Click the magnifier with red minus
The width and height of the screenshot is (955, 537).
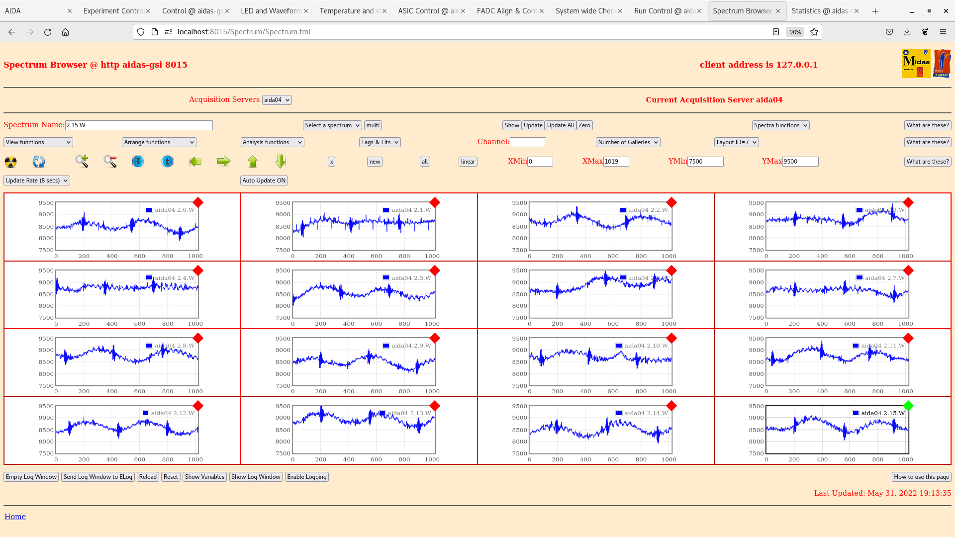pos(110,161)
